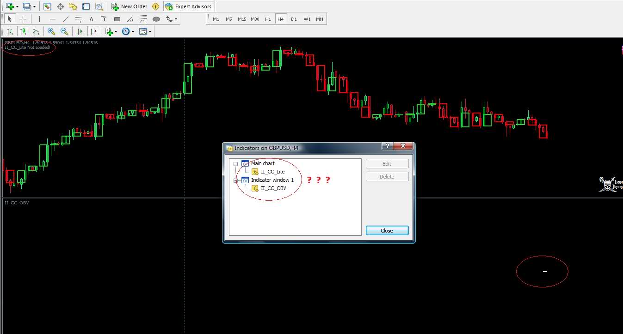Select the H4 timeframe
Viewport: 623px width, 334px height.
pyautogui.click(x=281, y=19)
